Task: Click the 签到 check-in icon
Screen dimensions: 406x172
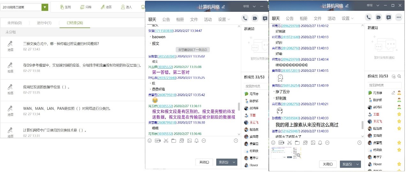Action: pyautogui.click(x=65, y=7)
